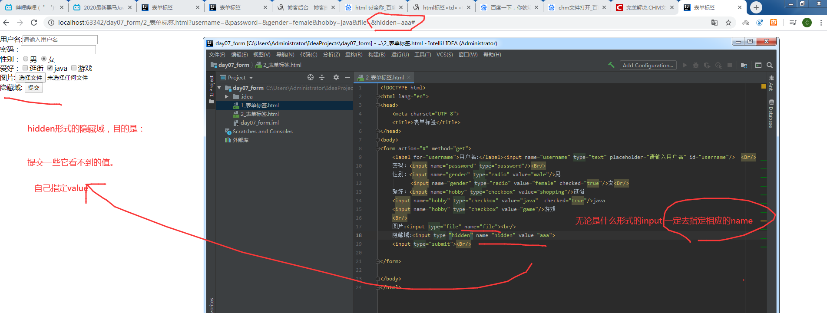Click Add Configuration... button
The image size is (827, 313).
[648, 65]
